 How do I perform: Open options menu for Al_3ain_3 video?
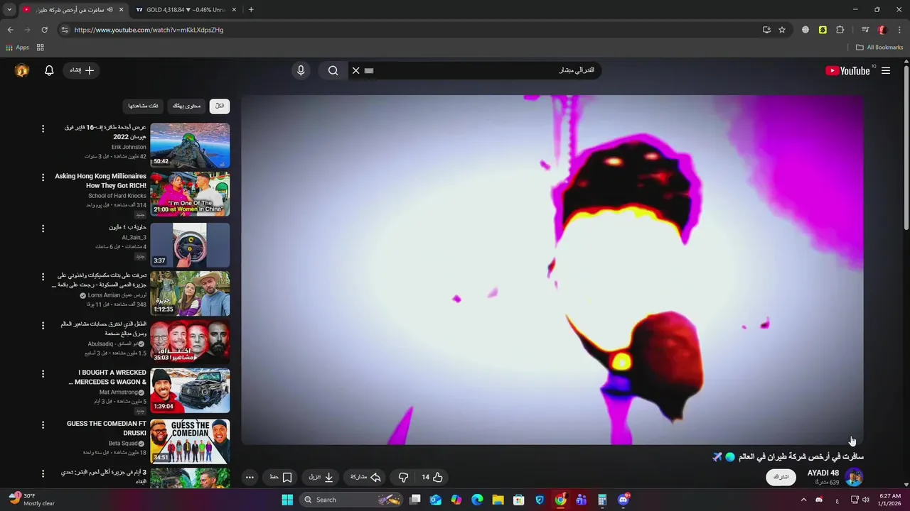pos(43,229)
